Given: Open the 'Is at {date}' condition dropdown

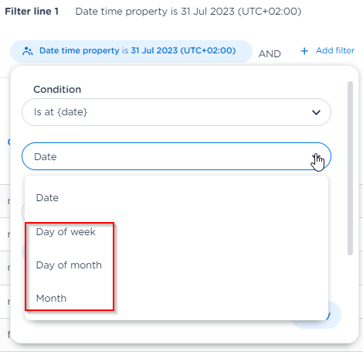Looking at the screenshot, I should pyautogui.click(x=176, y=112).
